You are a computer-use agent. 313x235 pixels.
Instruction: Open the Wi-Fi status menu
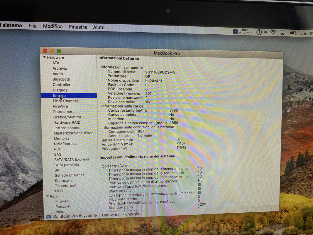(273, 32)
